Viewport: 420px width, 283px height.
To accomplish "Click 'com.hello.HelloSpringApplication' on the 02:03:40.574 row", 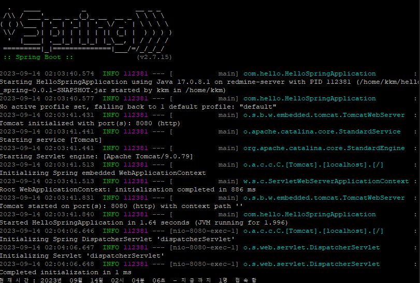I will click(x=309, y=73).
